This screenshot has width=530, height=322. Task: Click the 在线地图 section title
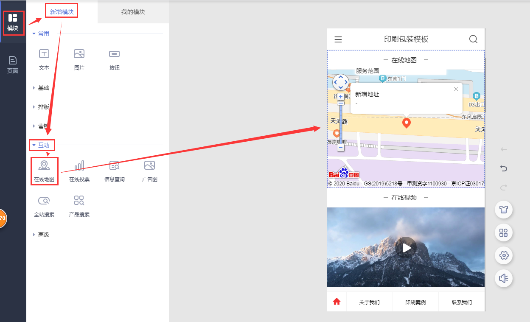coord(404,60)
